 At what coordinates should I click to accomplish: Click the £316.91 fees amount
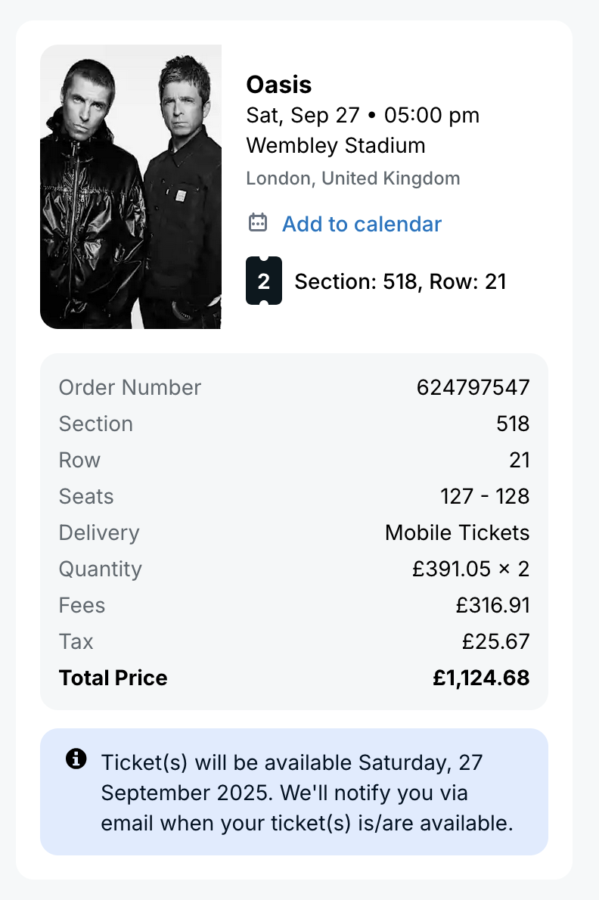pos(492,605)
